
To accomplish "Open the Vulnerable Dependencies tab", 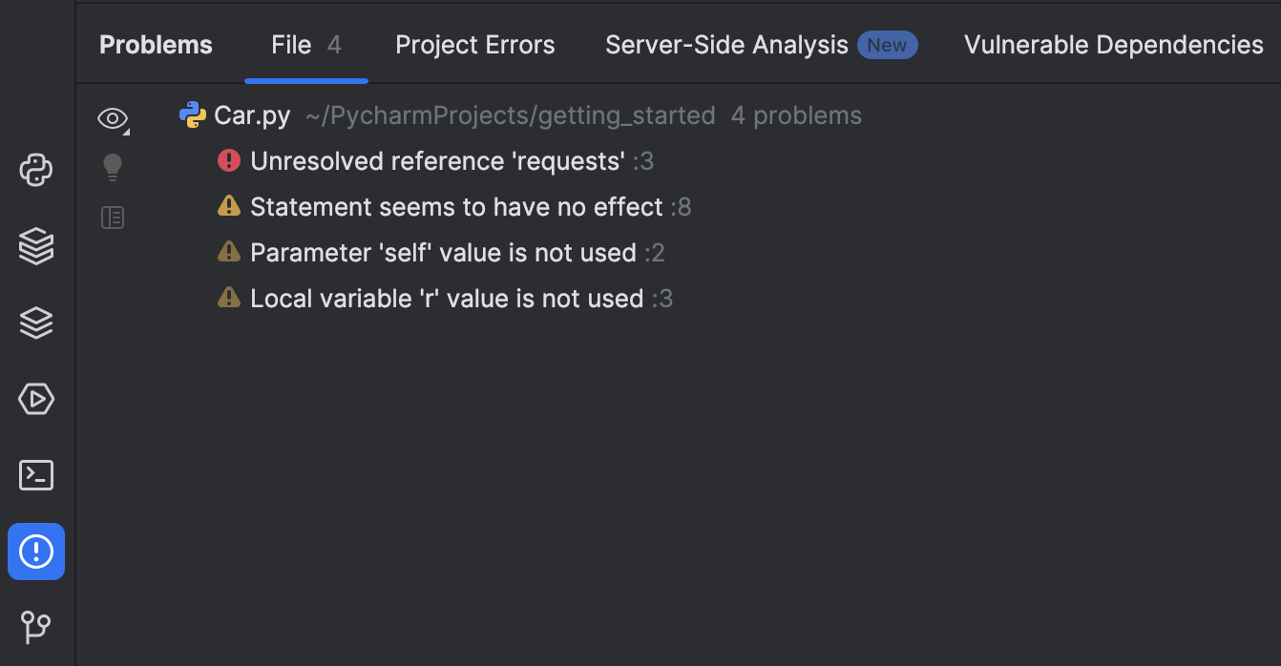I will [x=1113, y=45].
